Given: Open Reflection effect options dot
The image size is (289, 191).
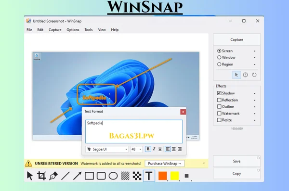Looking at the screenshot, I should [x=255, y=100].
